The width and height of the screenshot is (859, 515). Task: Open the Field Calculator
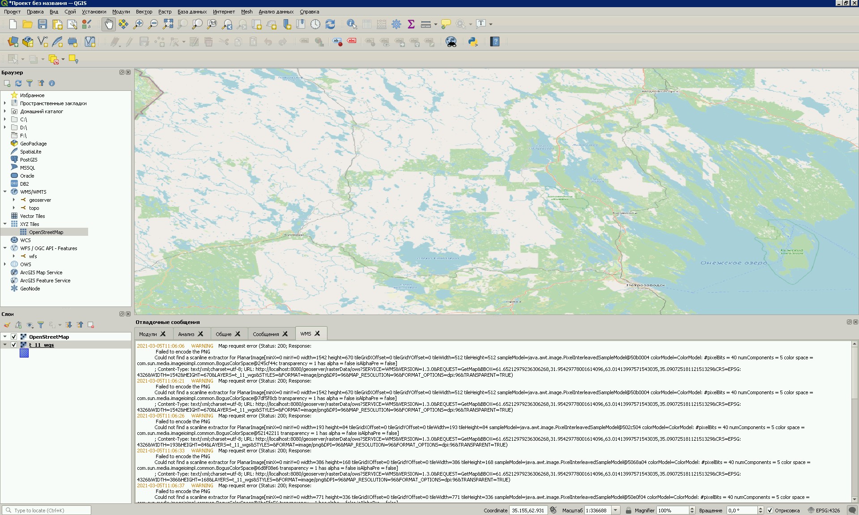[x=382, y=25]
